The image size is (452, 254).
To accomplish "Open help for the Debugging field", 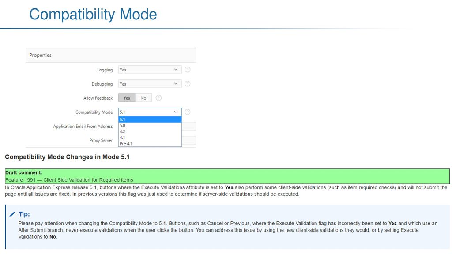I will coord(187,84).
